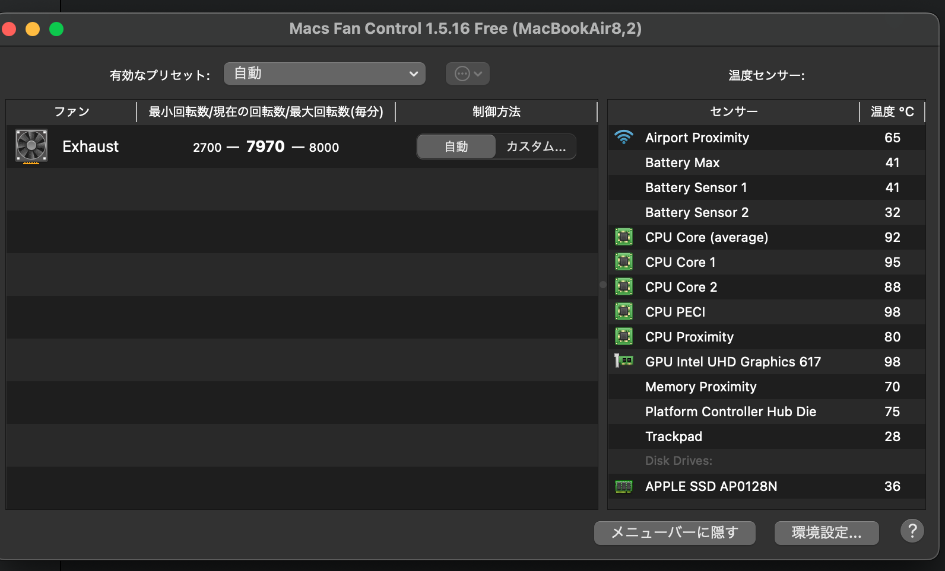Click the CPU PECI chip icon
945x571 pixels.
[624, 312]
